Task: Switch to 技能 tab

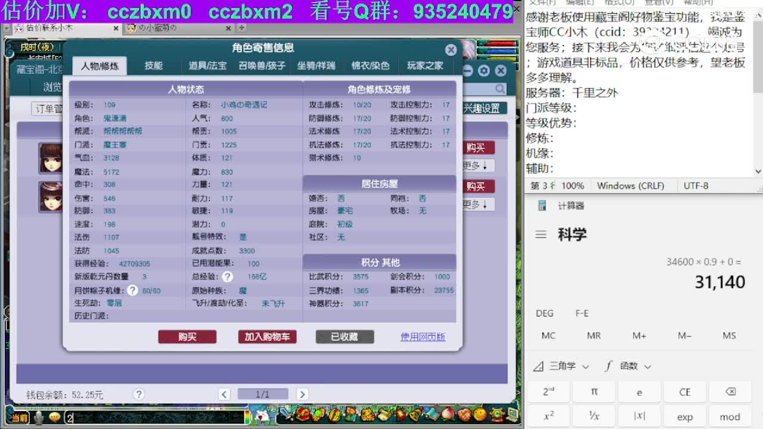Action: tap(153, 66)
